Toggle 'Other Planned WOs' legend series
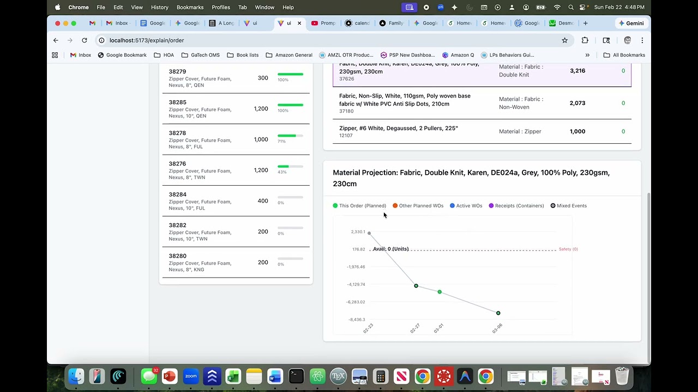698x392 pixels. point(418,206)
